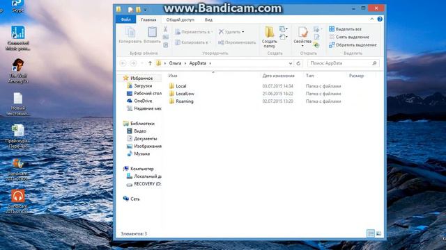Switch to the Вид tab

click(x=208, y=19)
